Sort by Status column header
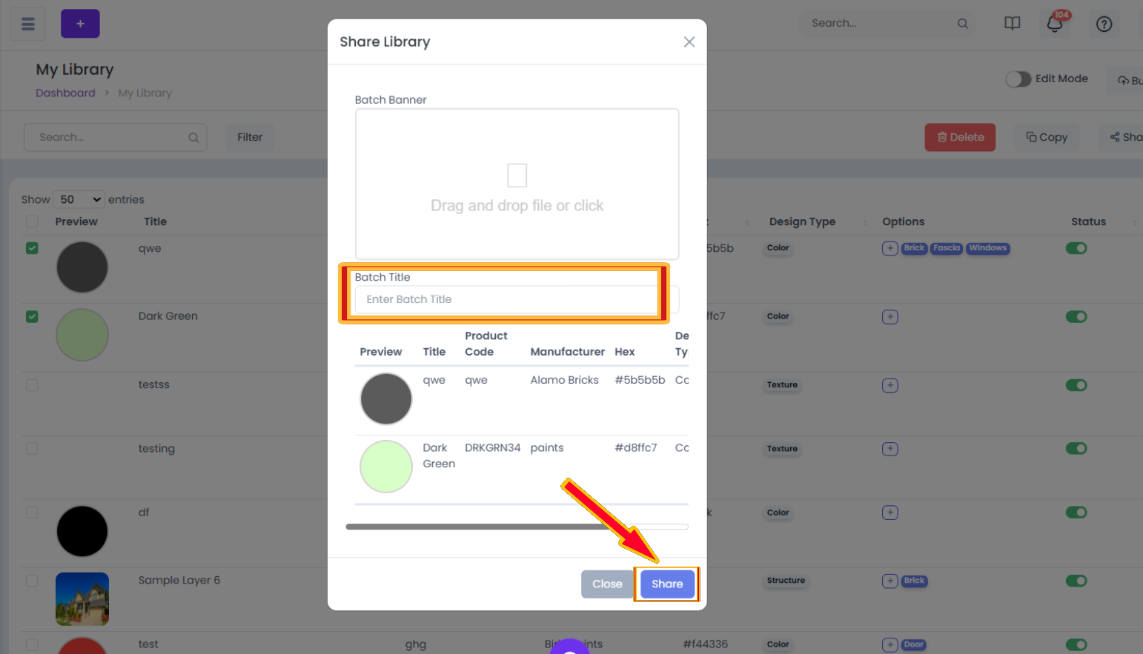Viewport: 1143px width, 654px height. [x=1088, y=221]
